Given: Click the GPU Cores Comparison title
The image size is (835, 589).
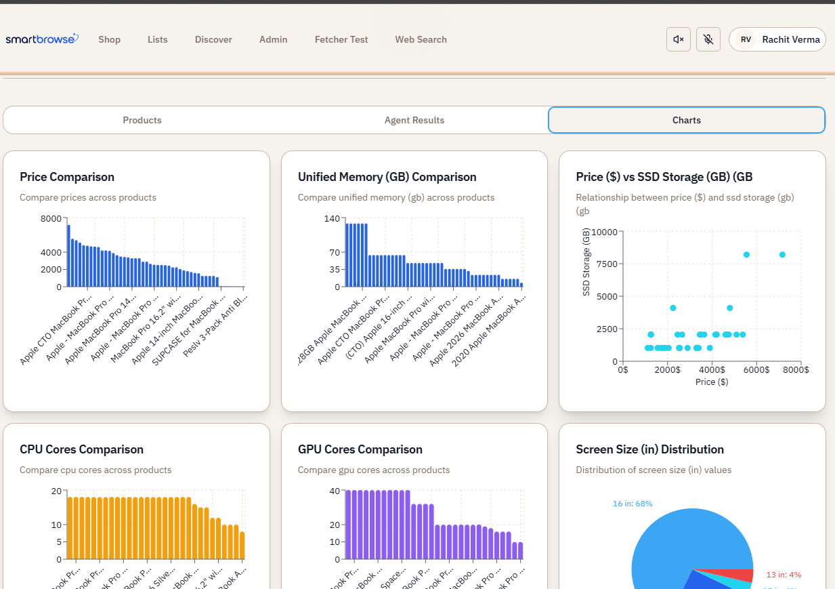Looking at the screenshot, I should (360, 449).
